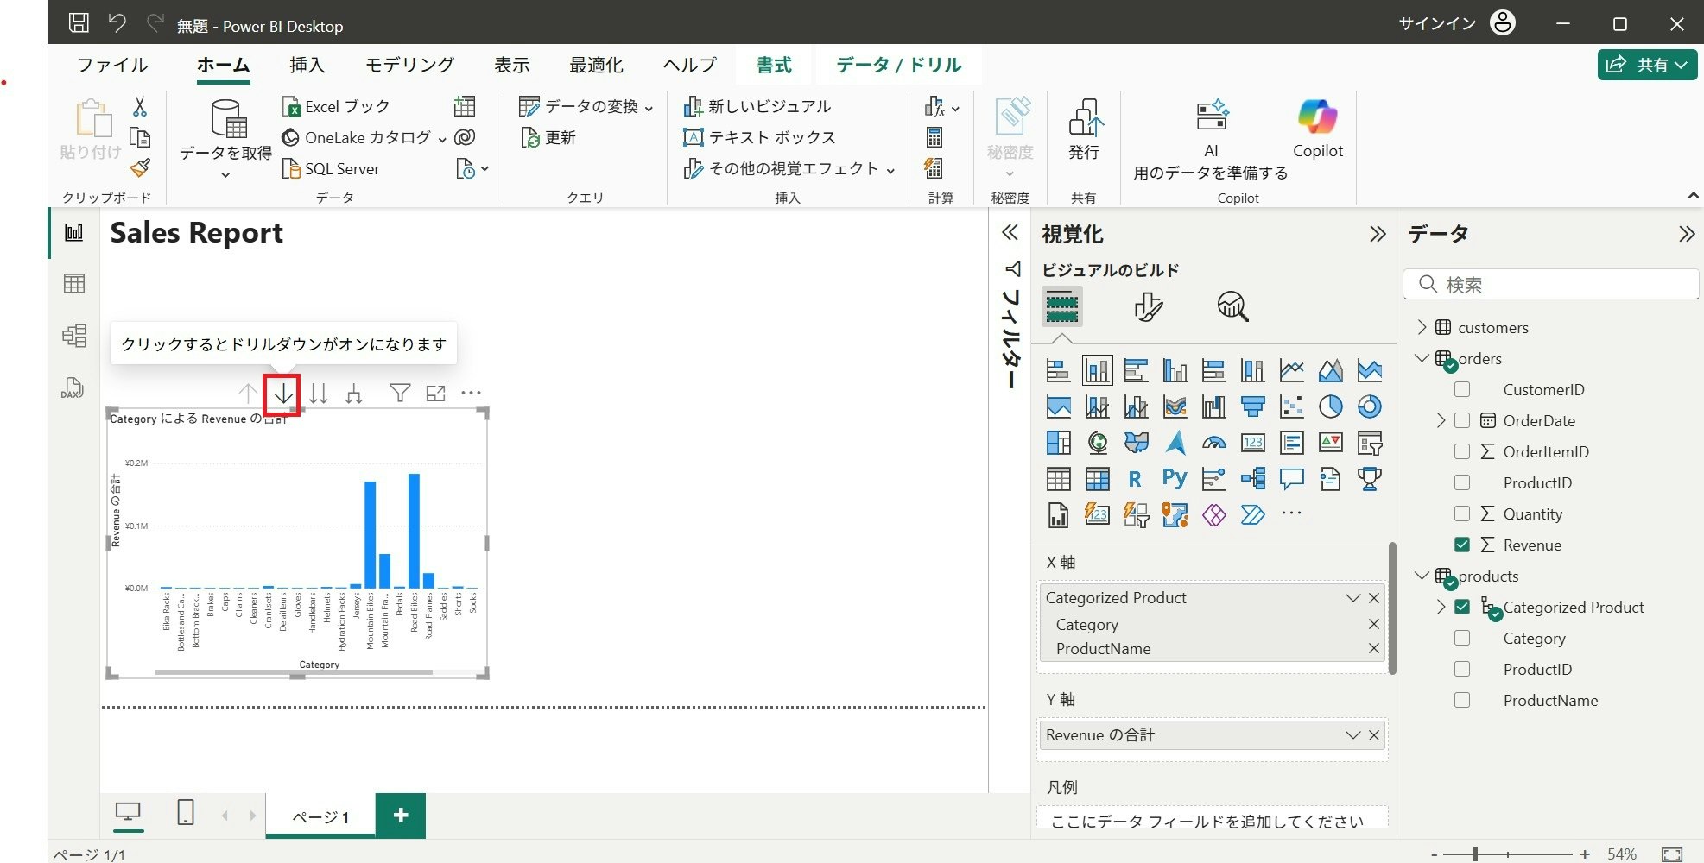Click the save icon in title bar
The height and width of the screenshot is (863, 1704).
[x=79, y=23]
